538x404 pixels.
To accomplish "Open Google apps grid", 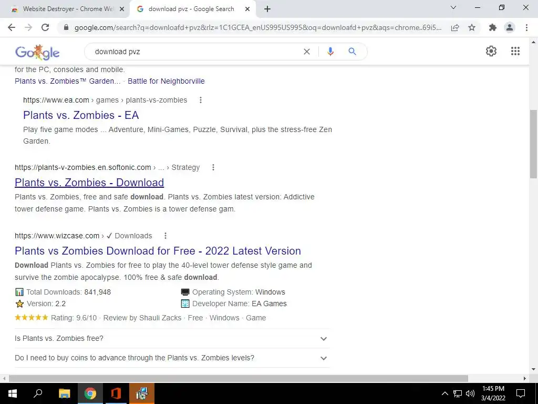I will [x=515, y=51].
